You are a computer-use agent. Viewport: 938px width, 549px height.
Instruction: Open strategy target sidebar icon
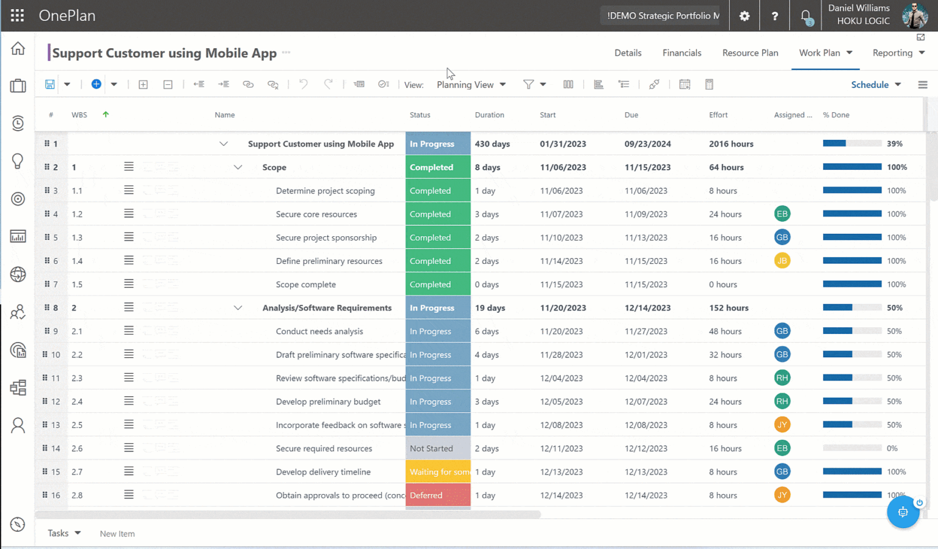(x=18, y=198)
